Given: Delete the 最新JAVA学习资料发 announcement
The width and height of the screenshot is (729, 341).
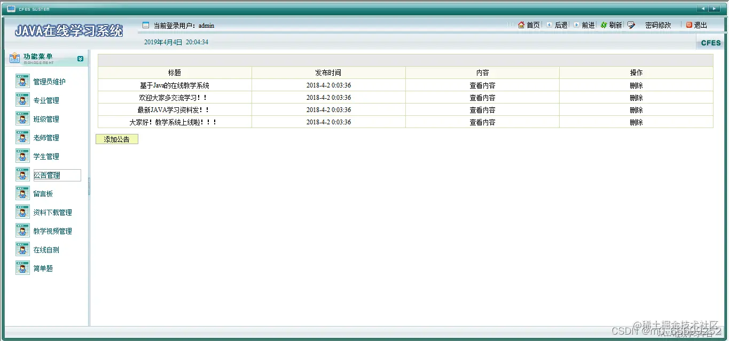Looking at the screenshot, I should pos(636,110).
